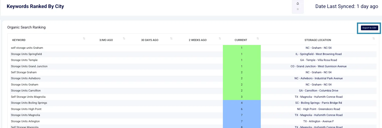
Task: Click the KEYWORD column header text
Action: pos(19,40)
